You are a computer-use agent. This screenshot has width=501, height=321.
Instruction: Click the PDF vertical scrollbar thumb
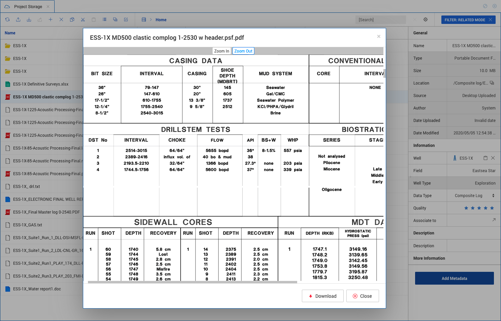tap(384, 73)
